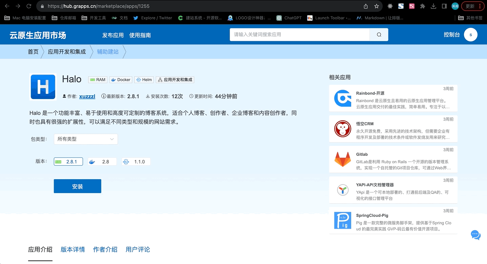Open 悟空CRM related app title
The height and width of the screenshot is (264, 487).
pyautogui.click(x=365, y=124)
